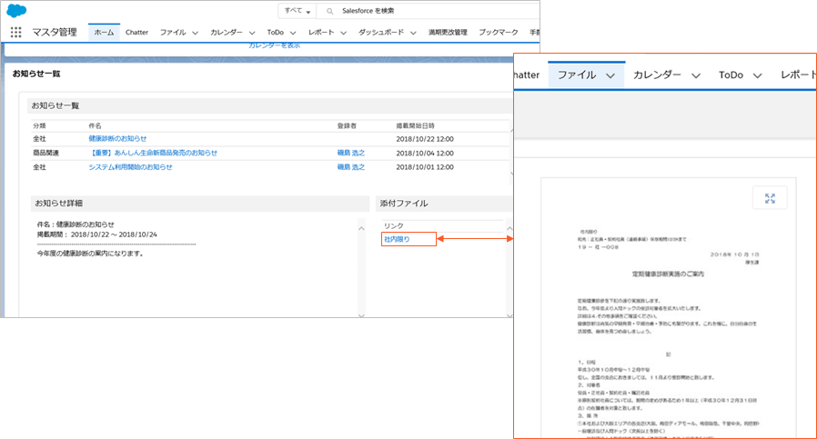Click scroll-down arrow in お知らせ詳細 panel
The height and width of the screenshot is (439, 817).
point(361,314)
